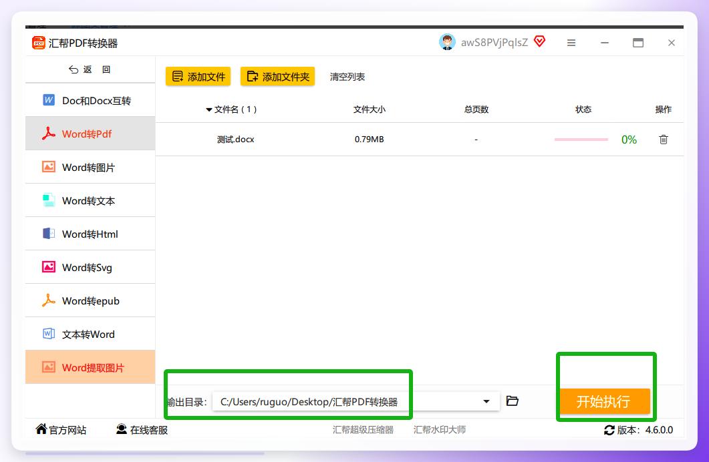Choose 文本转Word in the sidebar

90,334
